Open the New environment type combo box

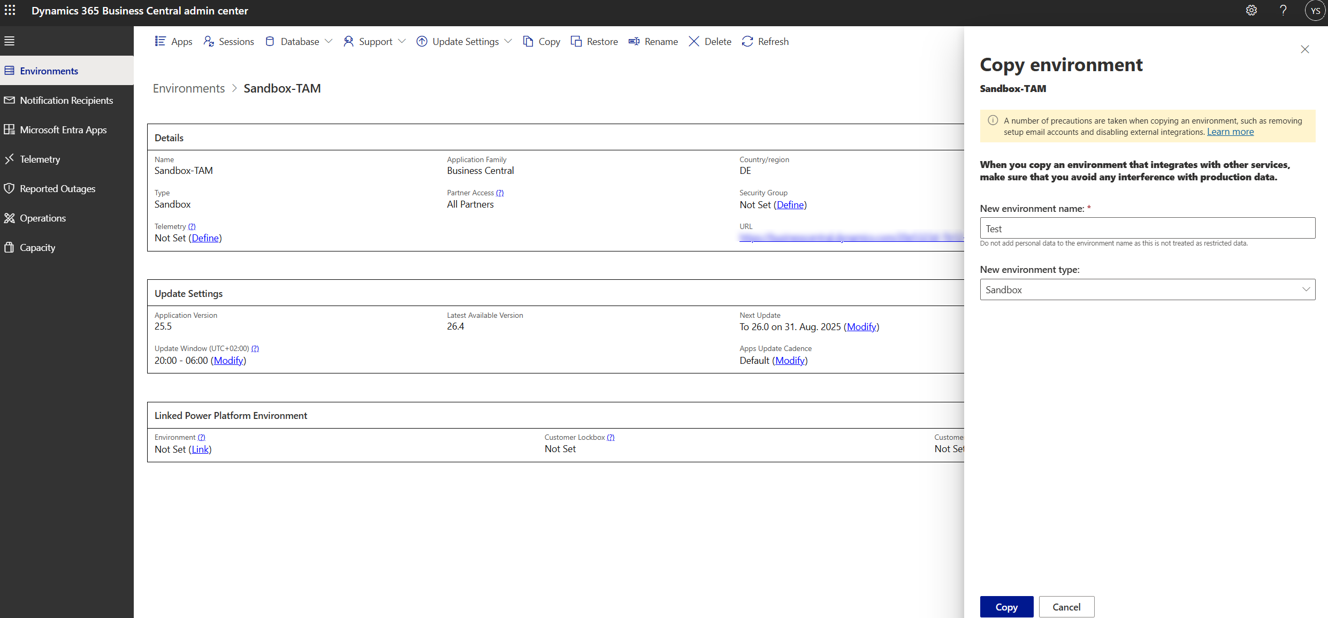[x=1147, y=289]
